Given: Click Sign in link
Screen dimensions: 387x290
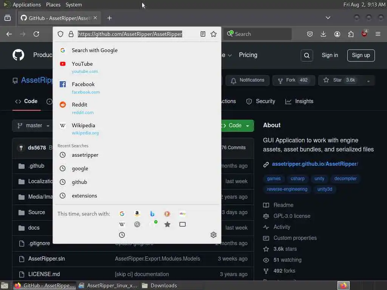Looking at the screenshot, I should click(330, 55).
